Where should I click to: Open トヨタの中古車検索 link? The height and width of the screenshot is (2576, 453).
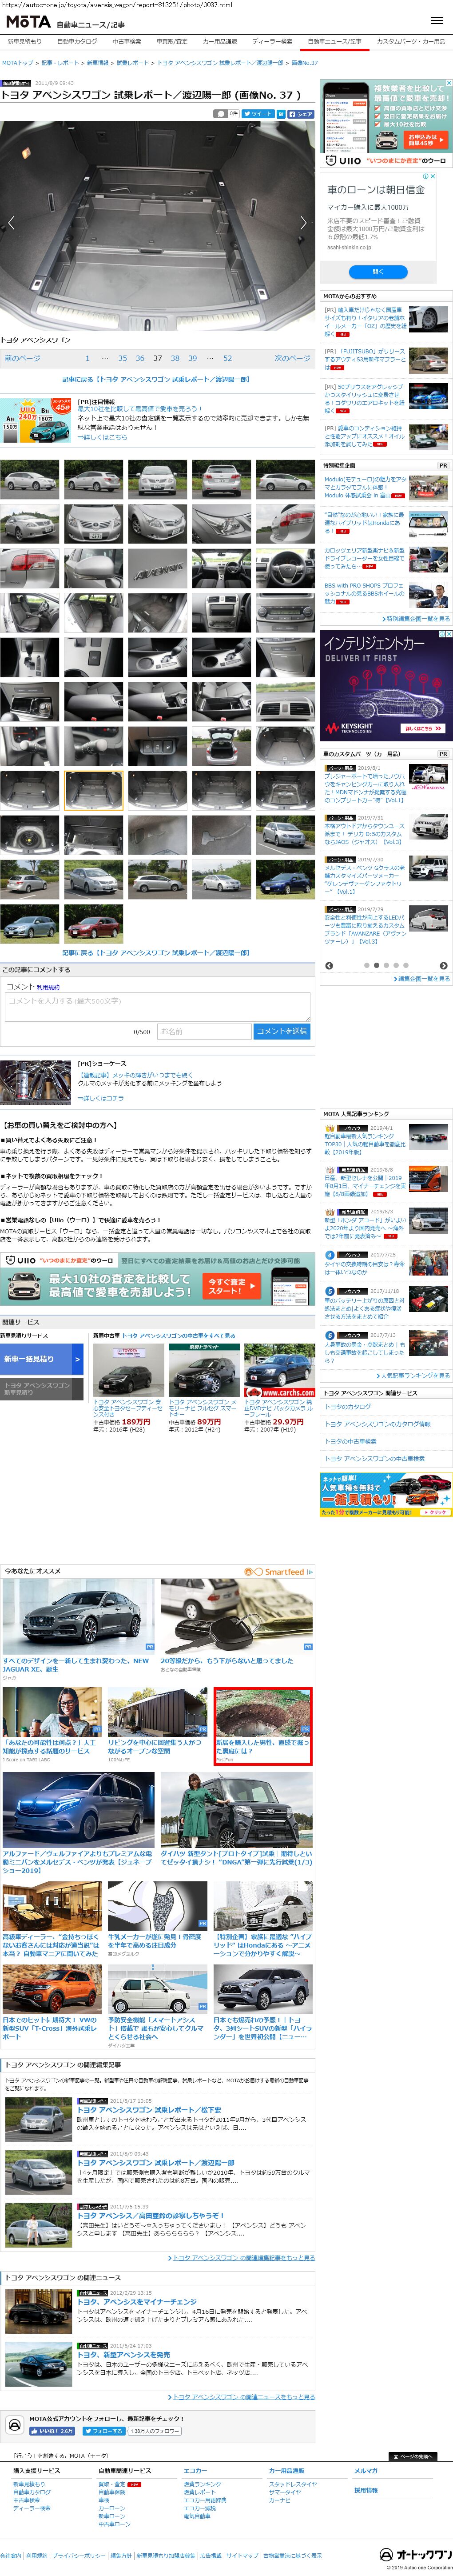pos(351,1441)
